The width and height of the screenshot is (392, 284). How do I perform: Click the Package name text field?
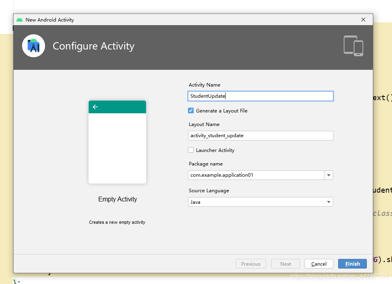coord(256,175)
